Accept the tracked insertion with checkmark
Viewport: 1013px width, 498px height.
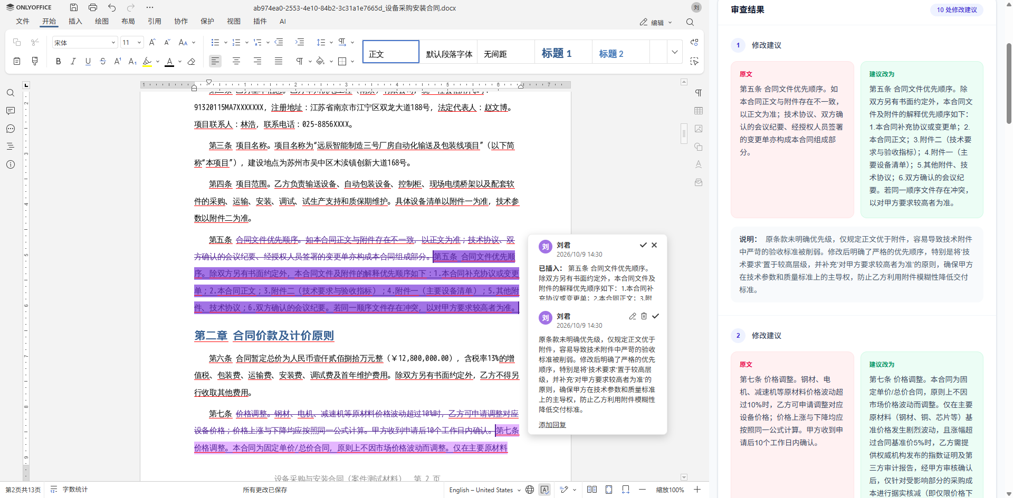tap(643, 245)
